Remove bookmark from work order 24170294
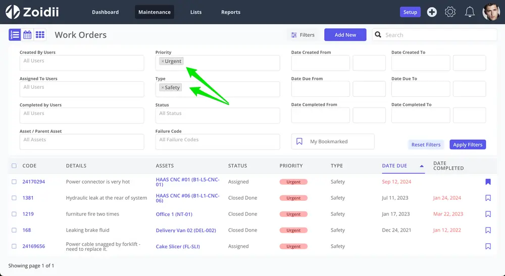505x276 pixels. 488,182
